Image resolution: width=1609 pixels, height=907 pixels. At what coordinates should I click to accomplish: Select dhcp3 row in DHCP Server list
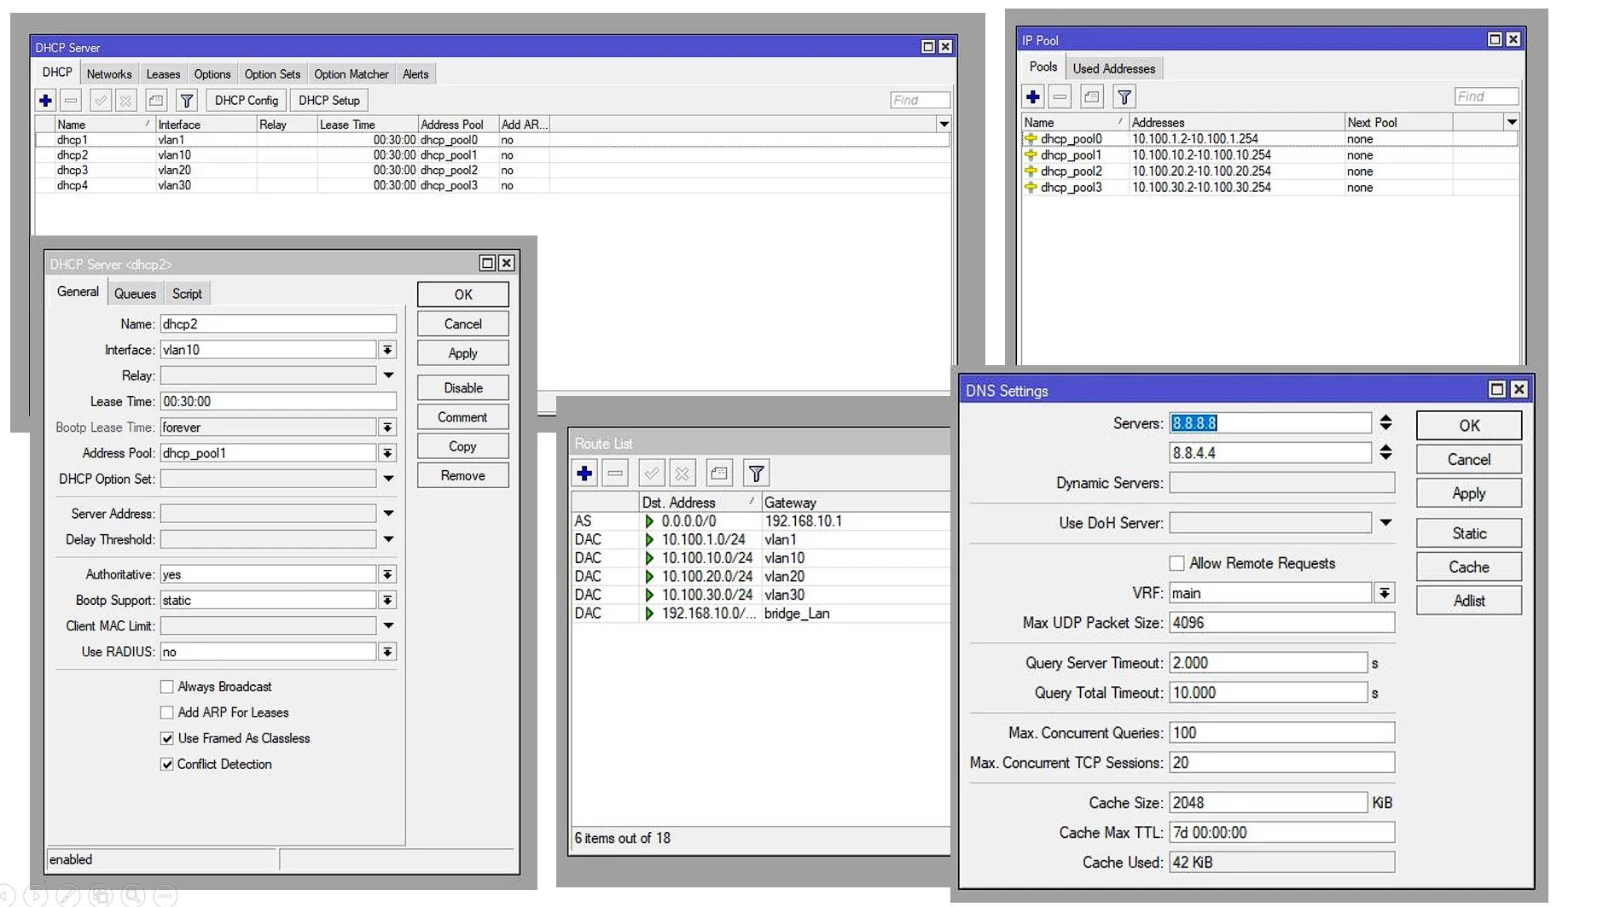(492, 171)
